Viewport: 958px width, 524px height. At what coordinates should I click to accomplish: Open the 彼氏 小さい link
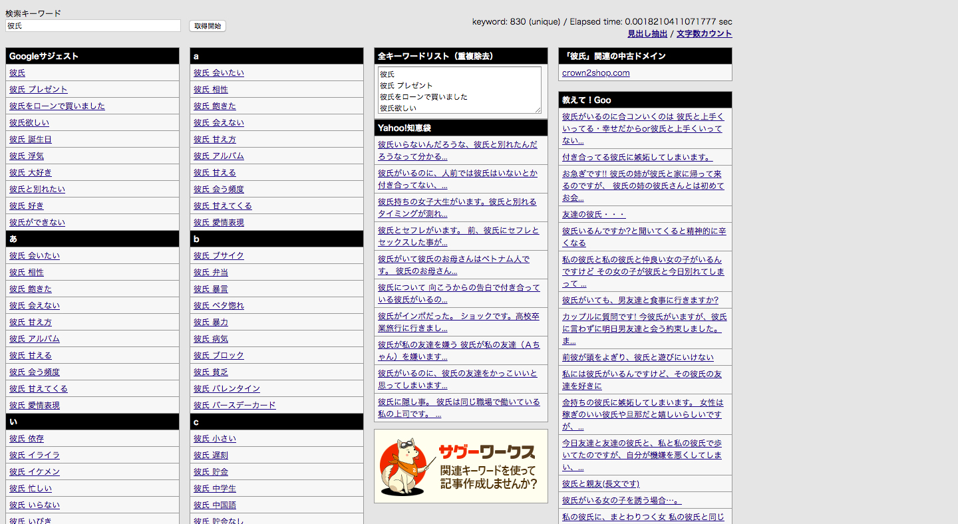point(215,438)
